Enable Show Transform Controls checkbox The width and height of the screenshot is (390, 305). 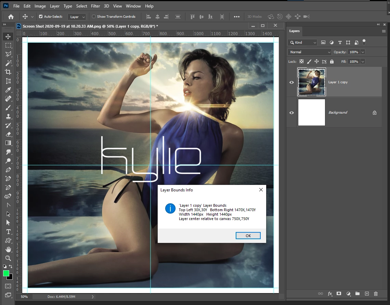coord(94,16)
